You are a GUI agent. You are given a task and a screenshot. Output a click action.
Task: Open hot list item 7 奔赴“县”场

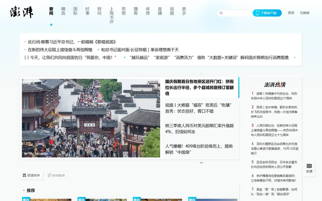(274, 192)
